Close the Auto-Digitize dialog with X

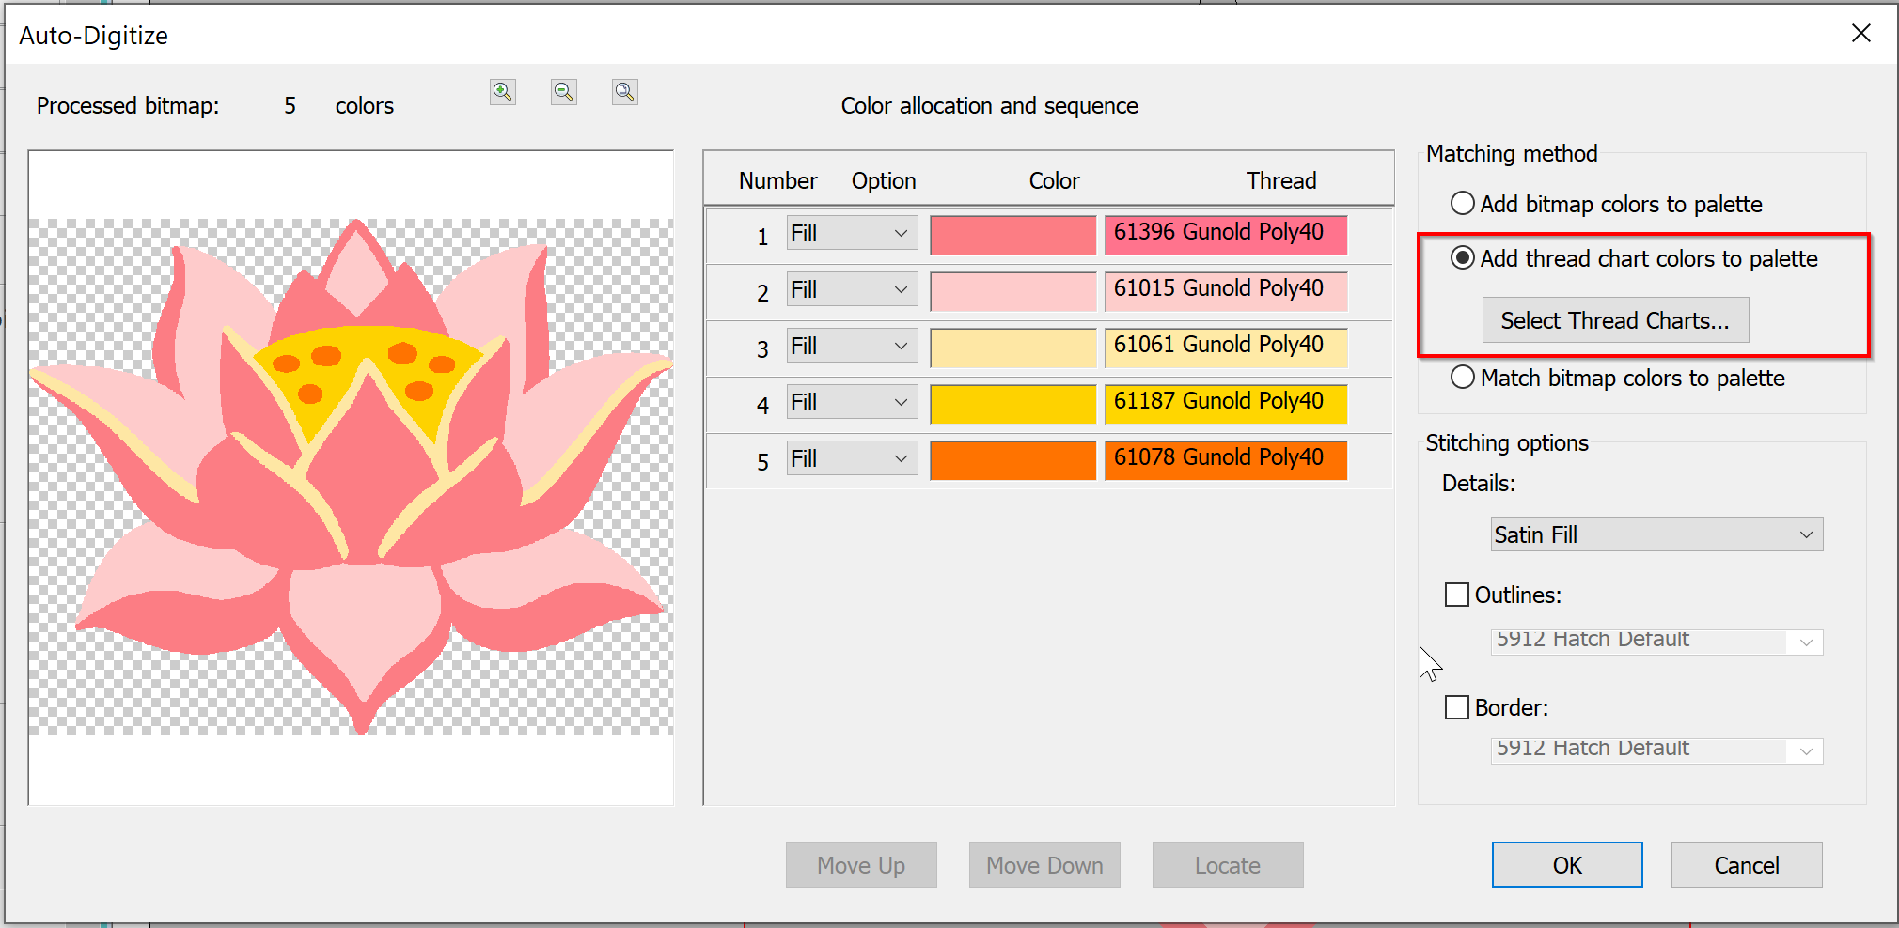tap(1860, 34)
